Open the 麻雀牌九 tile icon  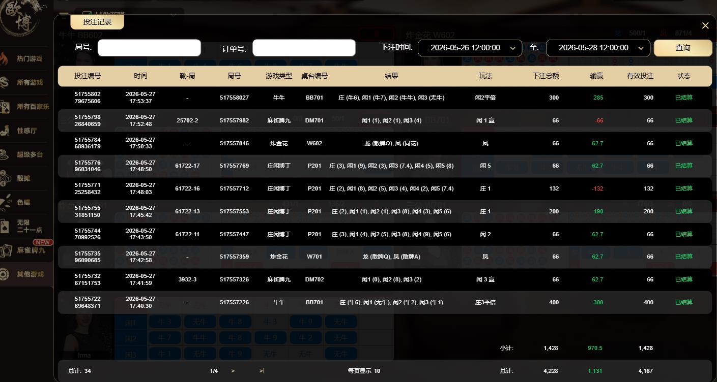pos(6,250)
